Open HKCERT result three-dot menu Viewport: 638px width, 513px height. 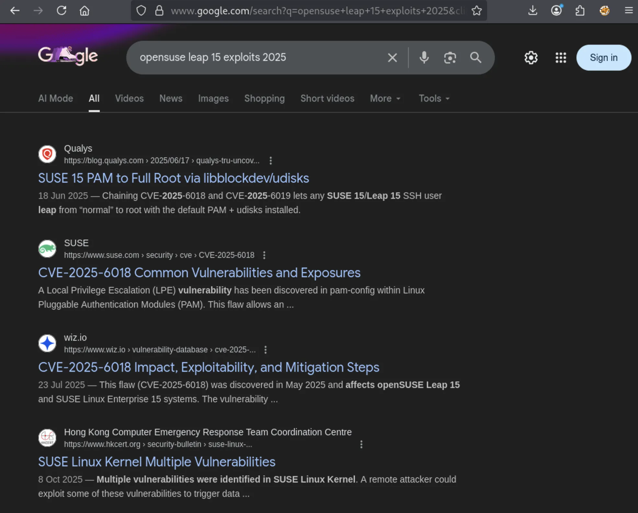361,444
